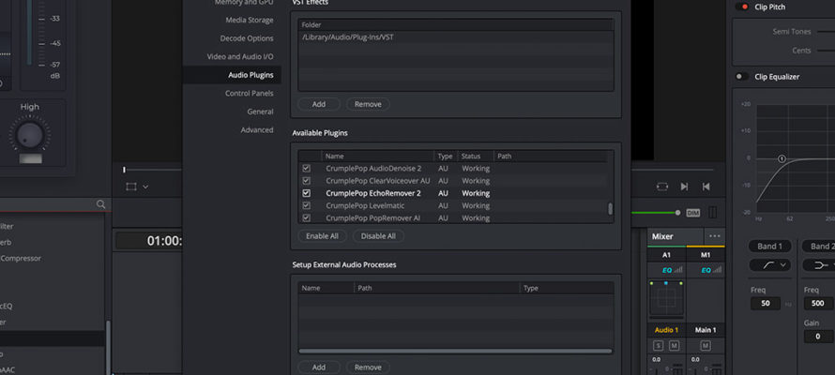Screen dimensions: 835x375
Task: Open the Band 2 filter shape dropdown
Action: click(x=820, y=265)
